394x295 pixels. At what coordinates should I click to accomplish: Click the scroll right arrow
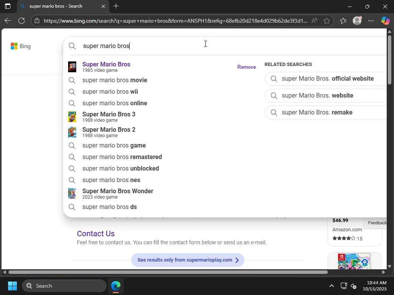(384, 272)
